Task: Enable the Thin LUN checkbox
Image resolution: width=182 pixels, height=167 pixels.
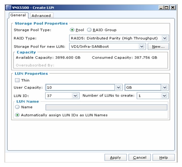Action: tap(17, 80)
